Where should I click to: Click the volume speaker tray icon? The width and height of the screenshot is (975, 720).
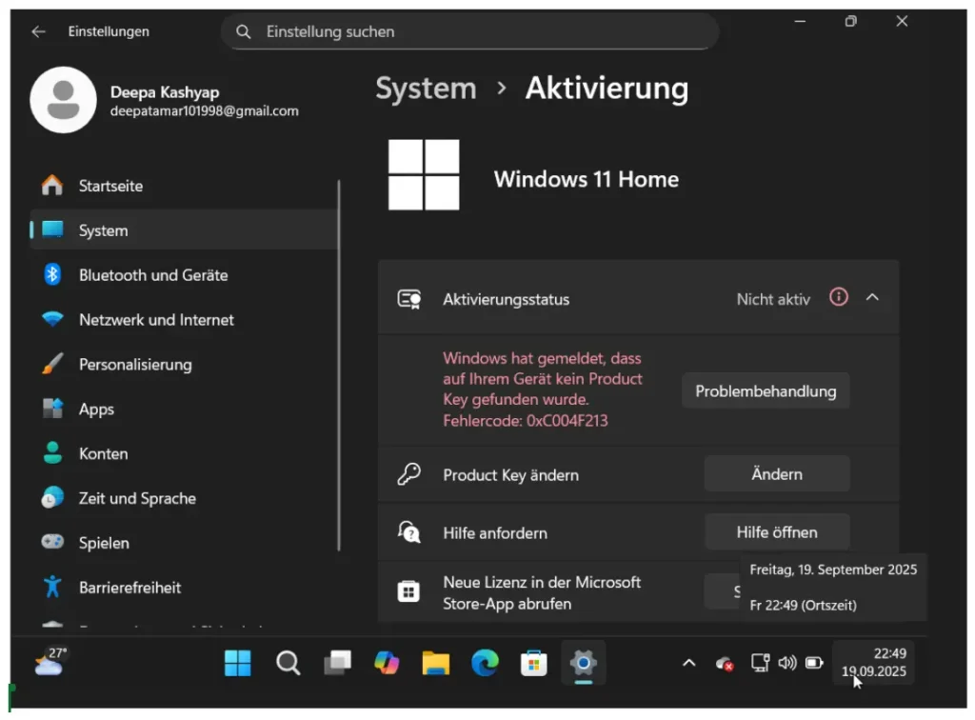[787, 663]
